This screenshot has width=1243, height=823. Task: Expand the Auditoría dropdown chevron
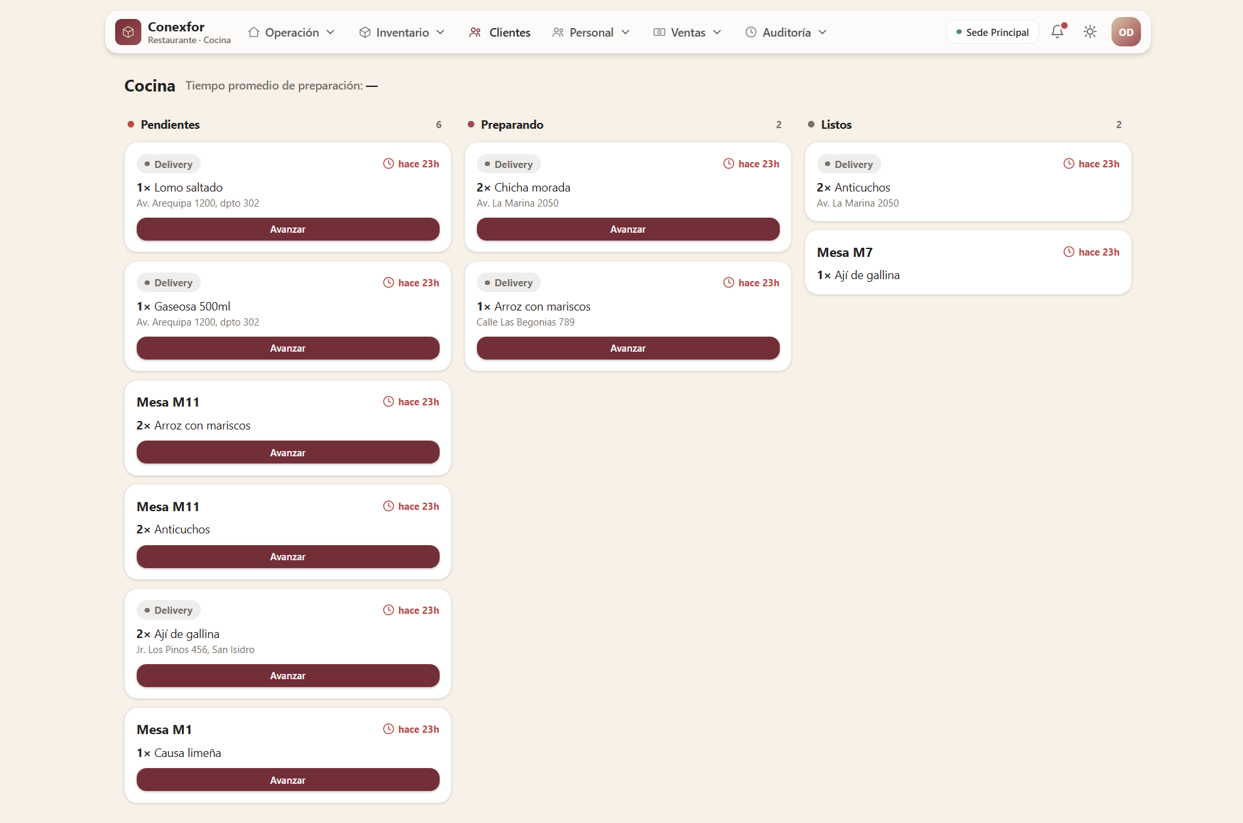[822, 32]
